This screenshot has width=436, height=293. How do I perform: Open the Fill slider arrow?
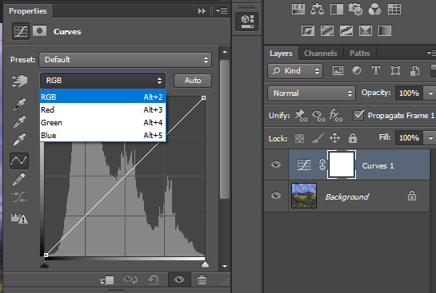[x=430, y=138]
